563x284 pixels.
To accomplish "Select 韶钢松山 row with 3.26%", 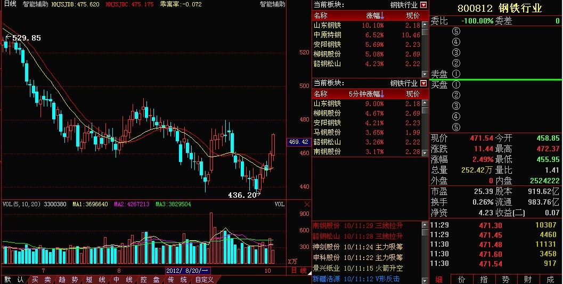I will coord(366,142).
